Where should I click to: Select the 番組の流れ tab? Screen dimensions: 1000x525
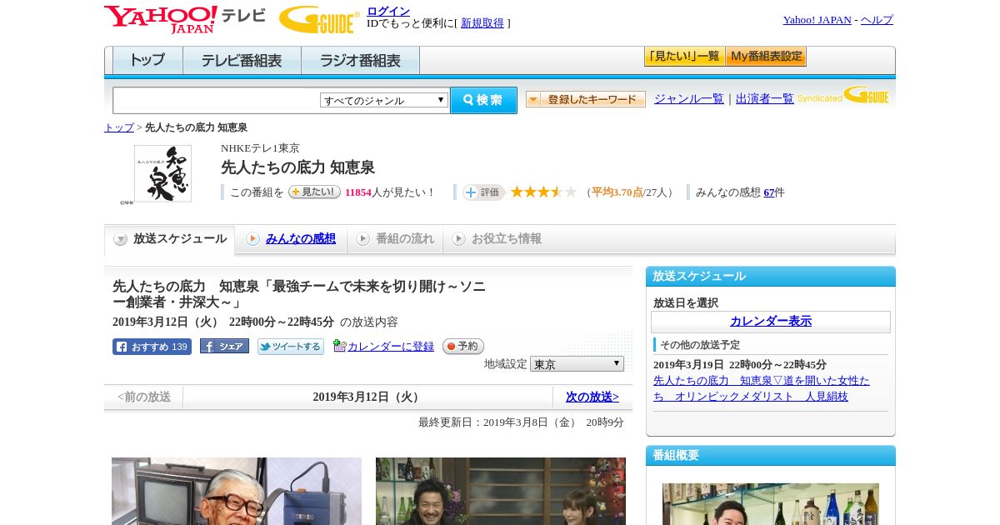point(395,239)
